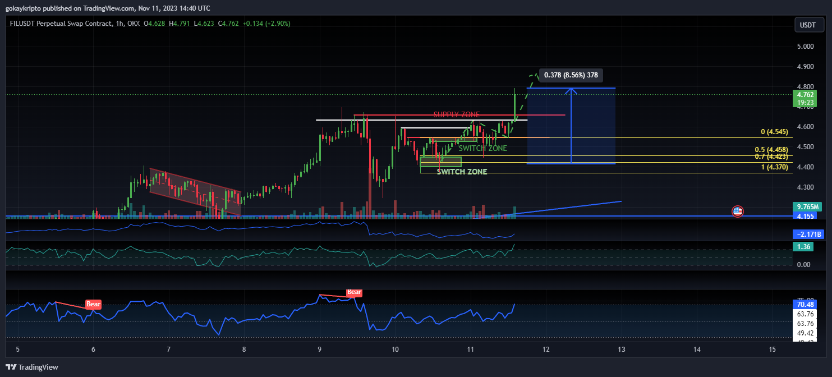Click the Bear divergence label above the RSI peak
832x377 pixels.
pyautogui.click(x=354, y=292)
